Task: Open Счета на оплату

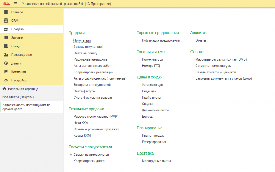Action: point(85,53)
